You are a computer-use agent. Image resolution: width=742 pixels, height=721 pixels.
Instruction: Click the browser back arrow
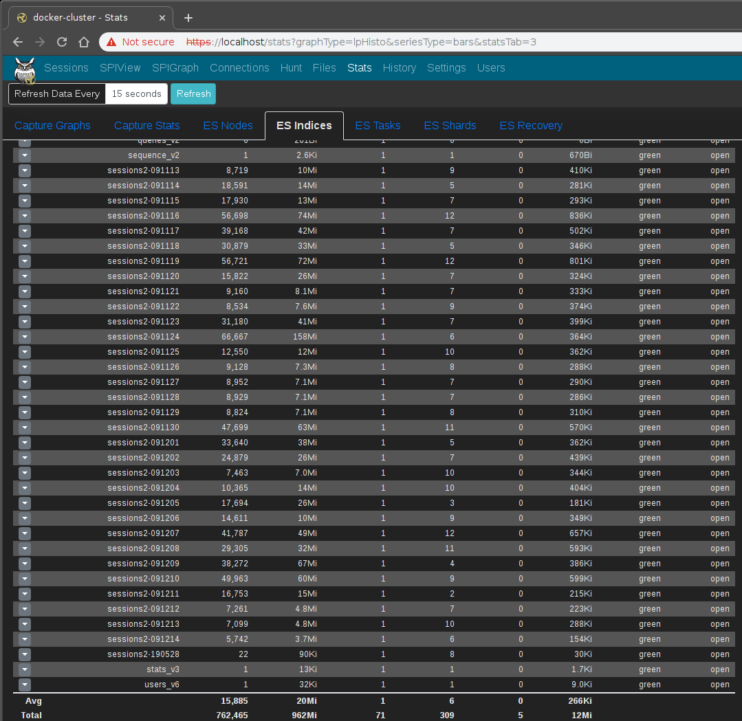(x=17, y=42)
